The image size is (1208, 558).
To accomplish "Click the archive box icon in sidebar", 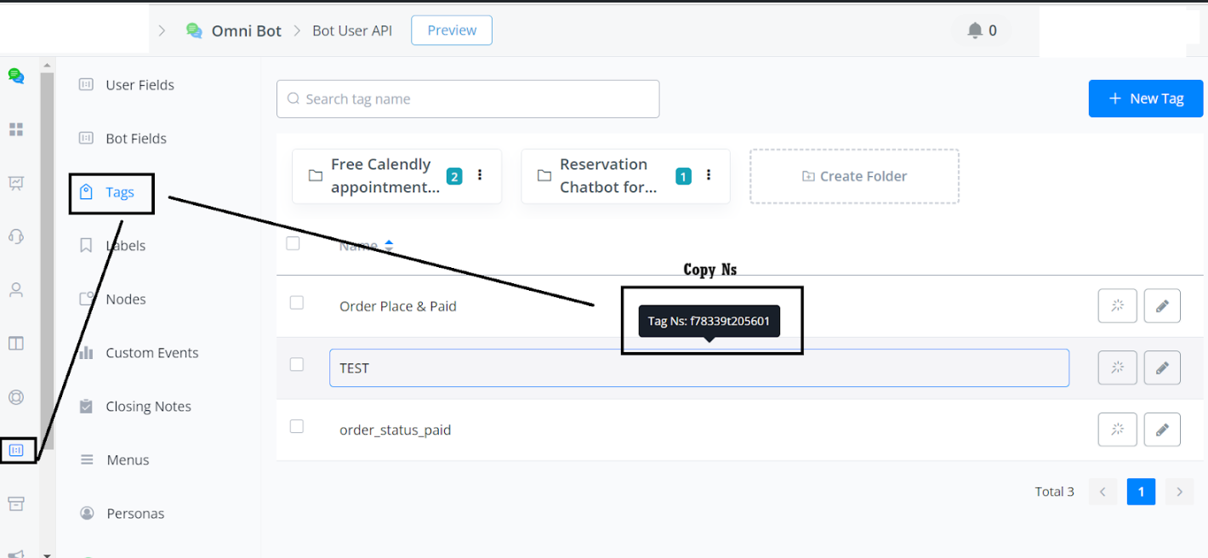I will click(x=16, y=504).
